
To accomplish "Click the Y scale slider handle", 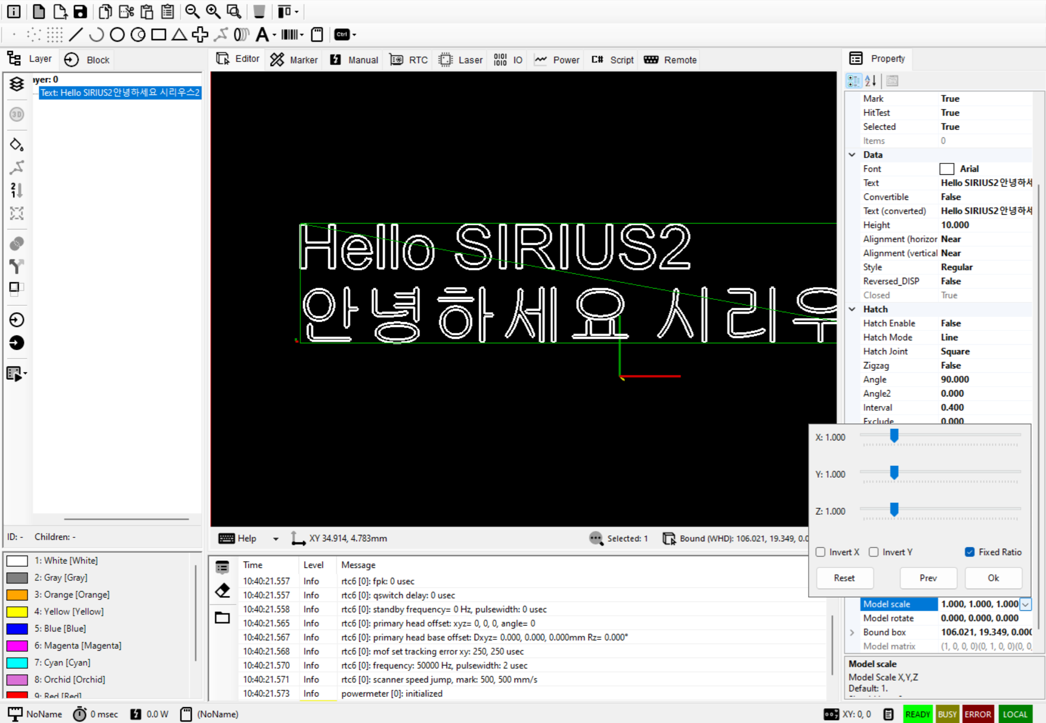I will [x=894, y=472].
